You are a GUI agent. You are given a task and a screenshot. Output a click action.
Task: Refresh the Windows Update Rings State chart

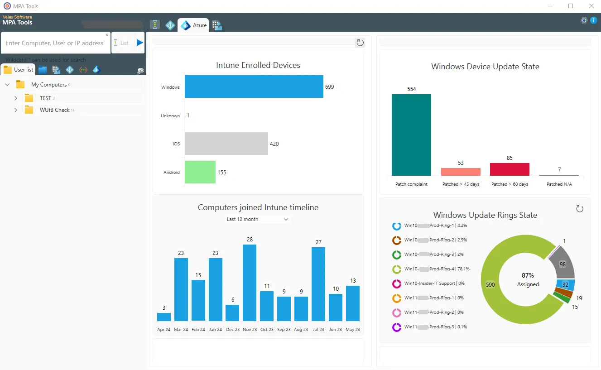point(580,208)
